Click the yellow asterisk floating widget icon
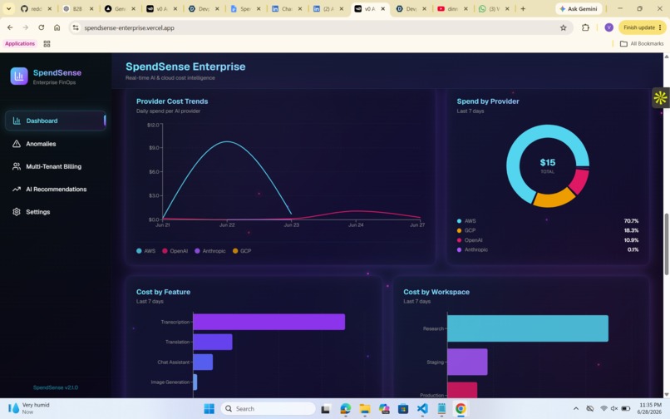This screenshot has width=670, height=419. (x=660, y=97)
